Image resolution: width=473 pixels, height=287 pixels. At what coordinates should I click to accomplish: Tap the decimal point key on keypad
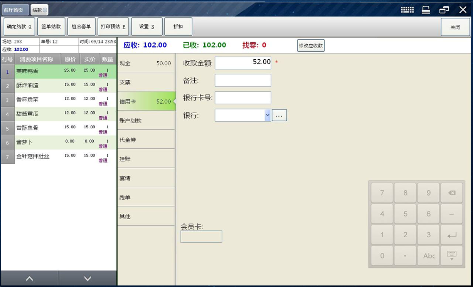coord(405,256)
